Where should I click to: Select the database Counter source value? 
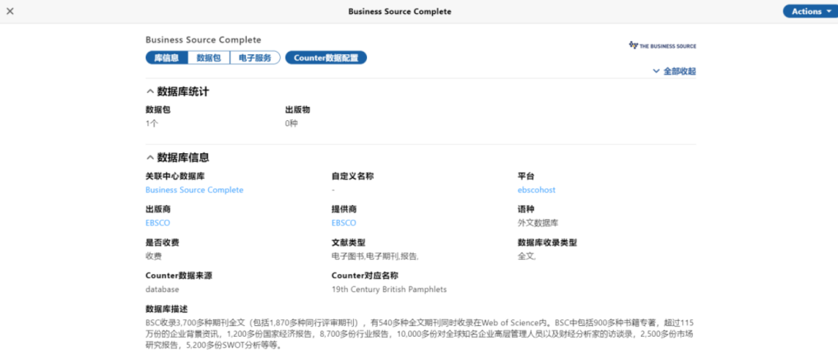[162, 290]
